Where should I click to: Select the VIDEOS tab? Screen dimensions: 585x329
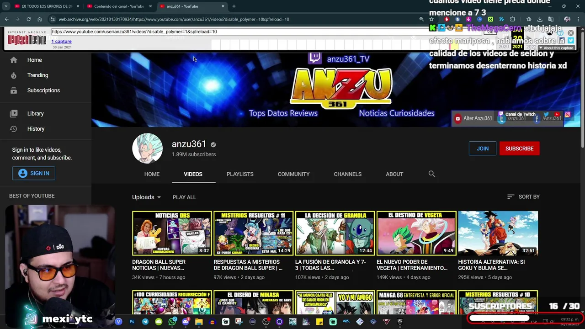click(x=193, y=174)
